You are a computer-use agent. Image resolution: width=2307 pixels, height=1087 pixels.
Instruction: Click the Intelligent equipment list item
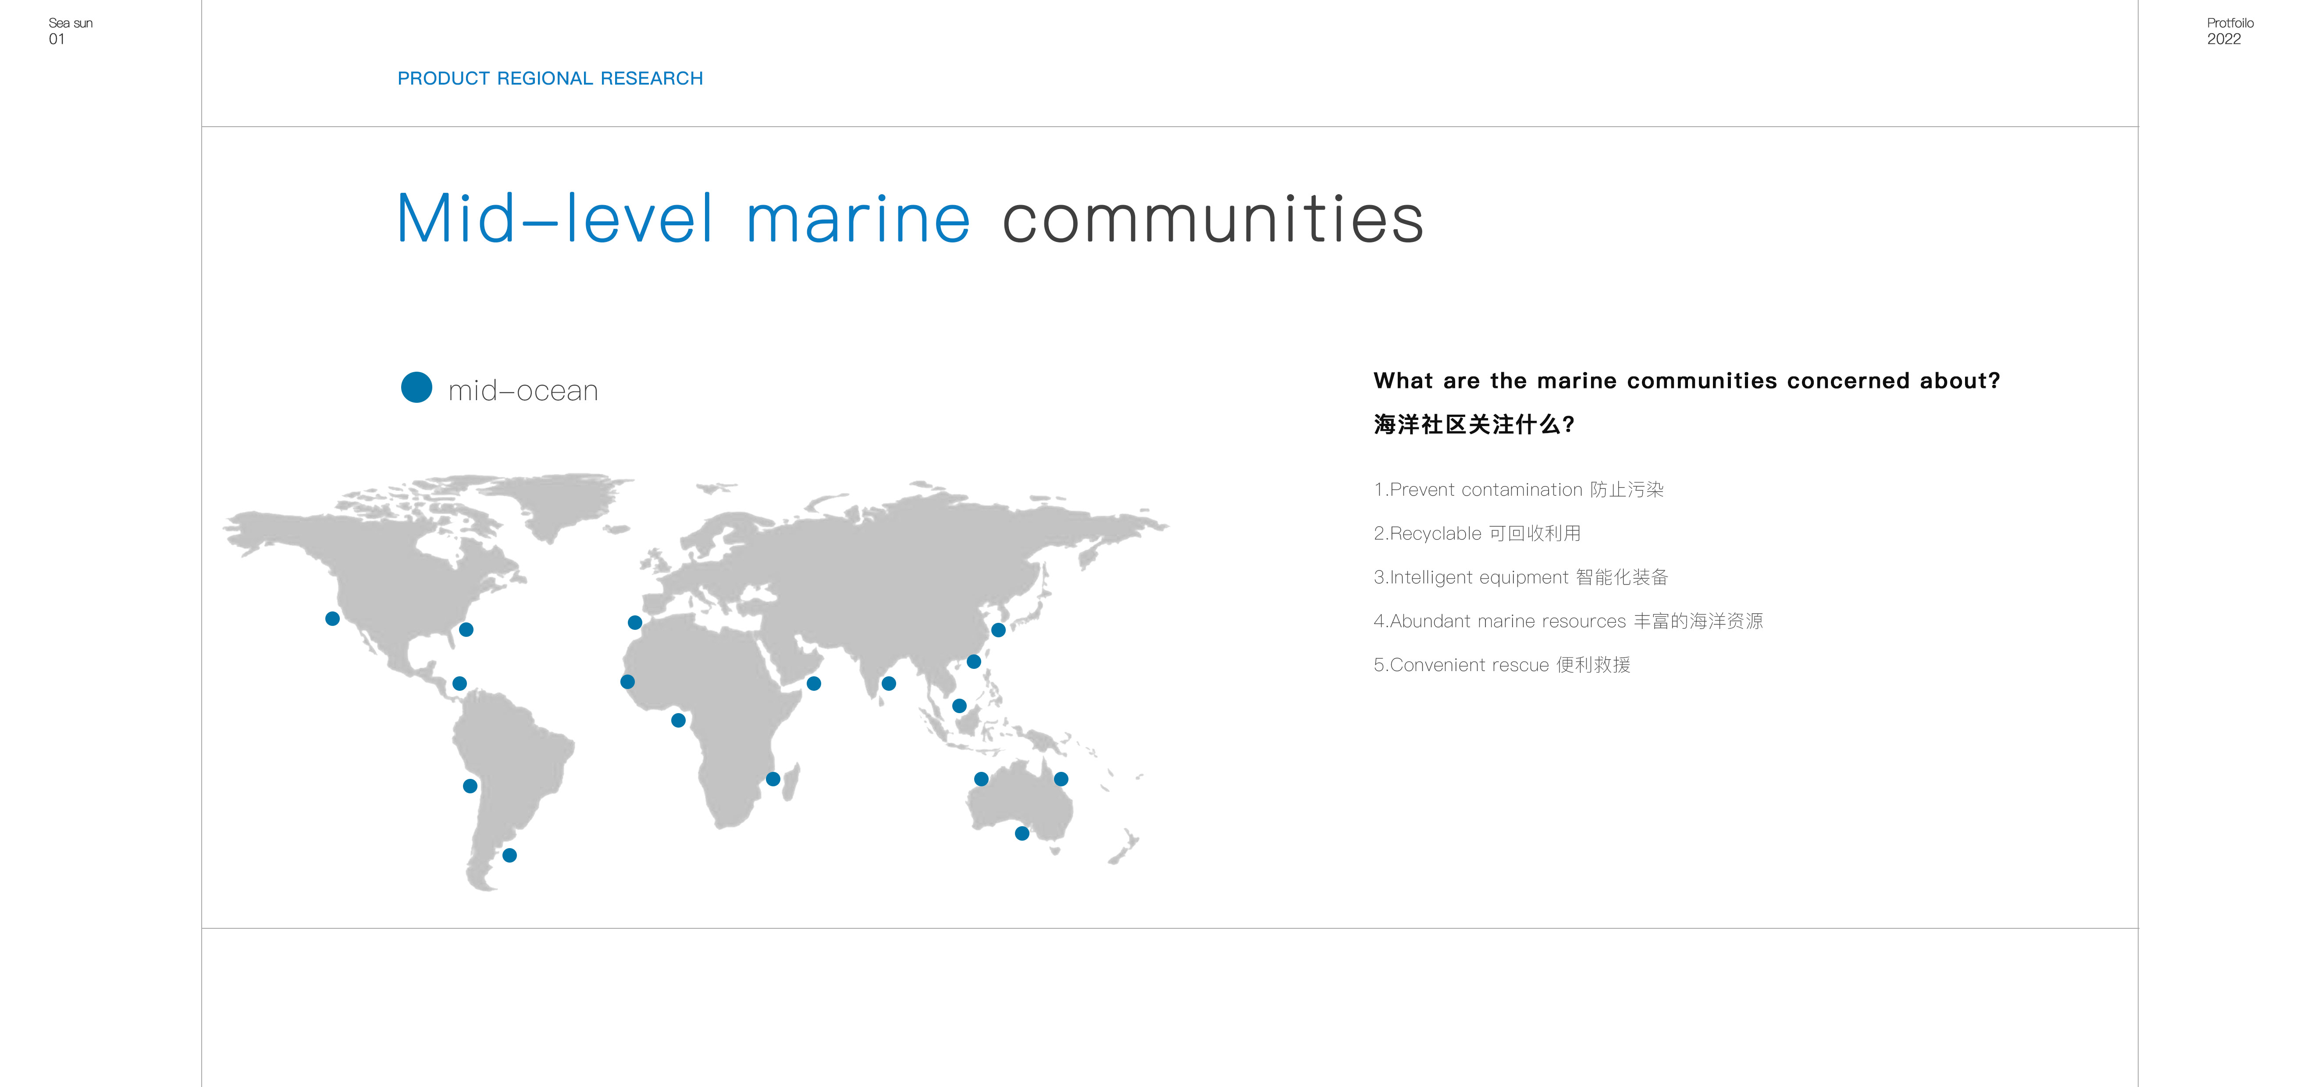pos(1521,578)
